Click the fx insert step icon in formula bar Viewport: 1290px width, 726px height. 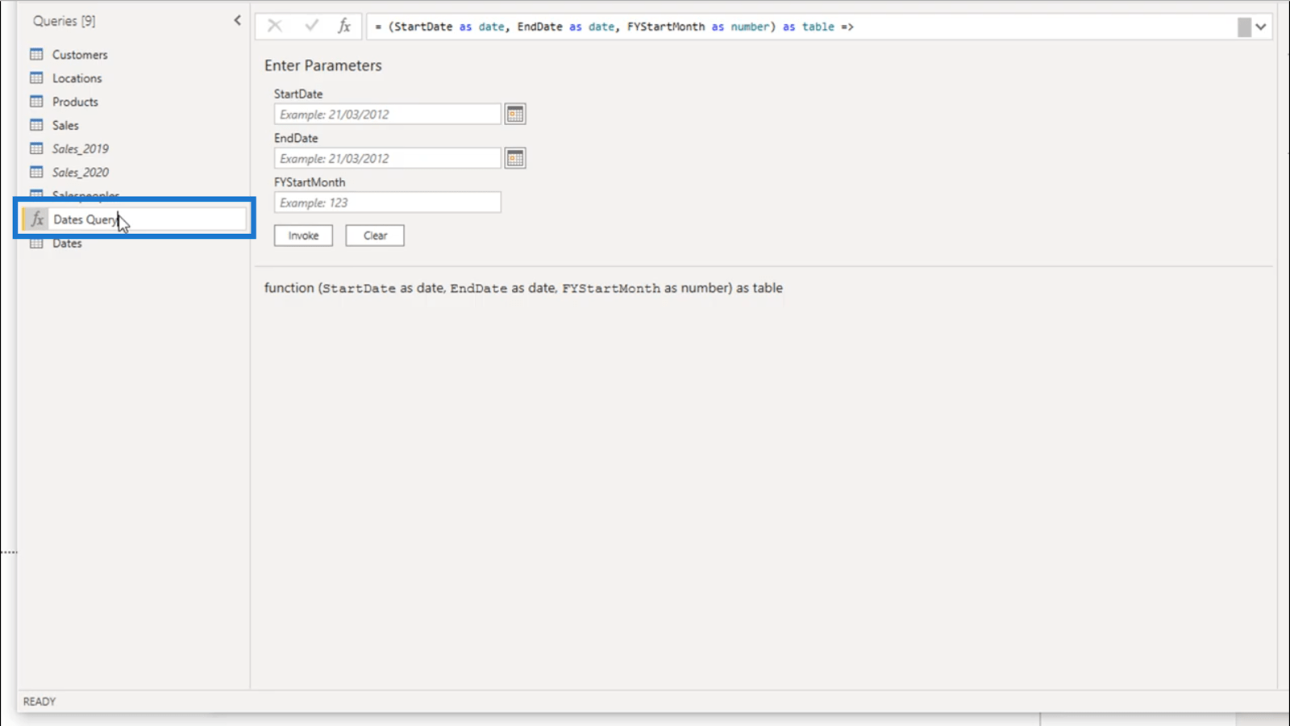click(x=344, y=26)
